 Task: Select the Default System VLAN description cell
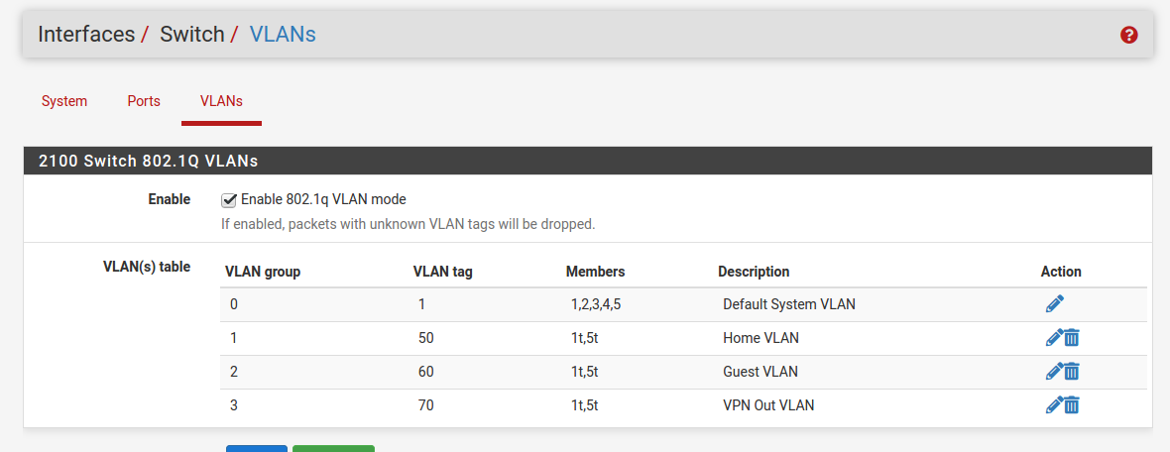pos(788,304)
